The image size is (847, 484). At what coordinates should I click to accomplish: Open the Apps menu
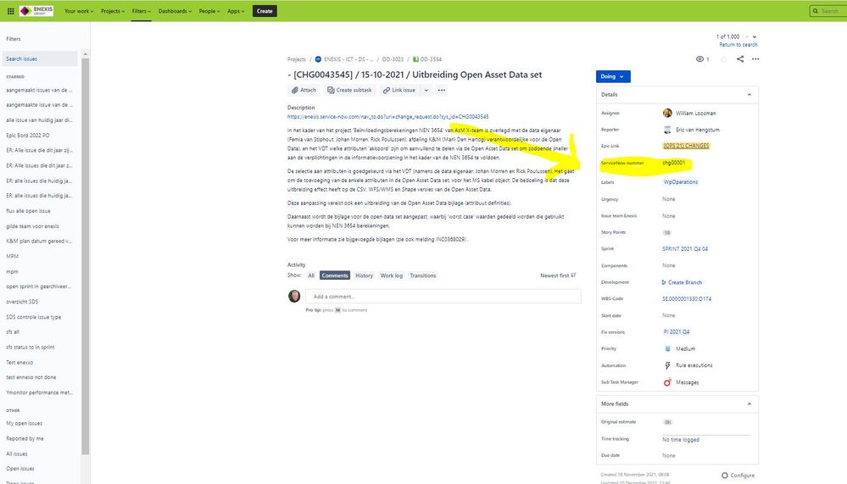(x=236, y=11)
